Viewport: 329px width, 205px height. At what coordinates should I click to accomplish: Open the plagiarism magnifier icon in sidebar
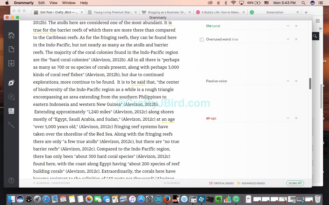tap(11, 97)
